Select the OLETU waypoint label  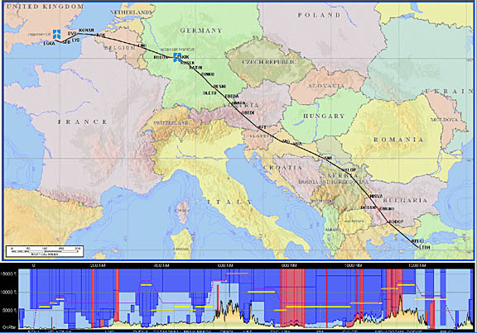point(210,93)
